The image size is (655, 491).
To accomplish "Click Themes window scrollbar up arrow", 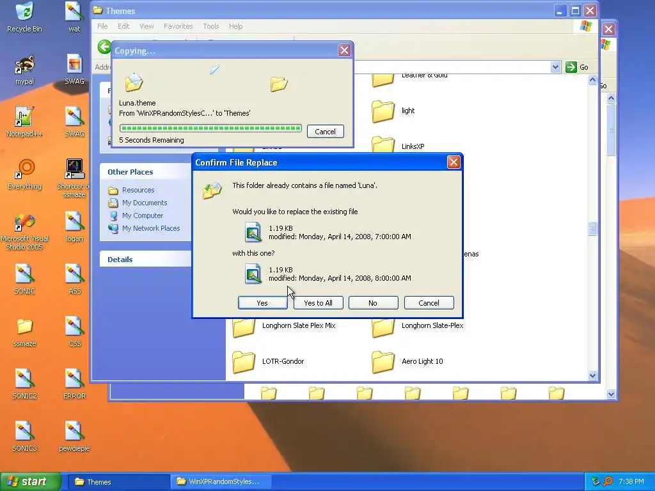I will point(592,80).
